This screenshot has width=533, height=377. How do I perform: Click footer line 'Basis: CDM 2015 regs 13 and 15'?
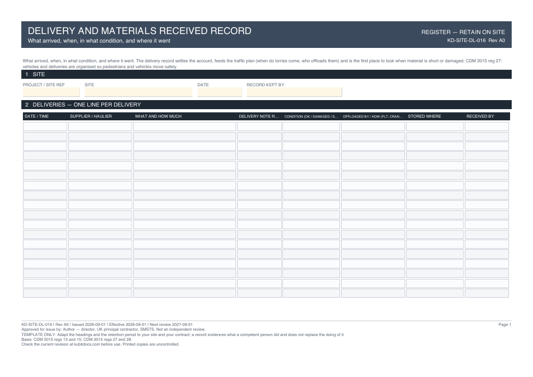(x=76, y=339)
